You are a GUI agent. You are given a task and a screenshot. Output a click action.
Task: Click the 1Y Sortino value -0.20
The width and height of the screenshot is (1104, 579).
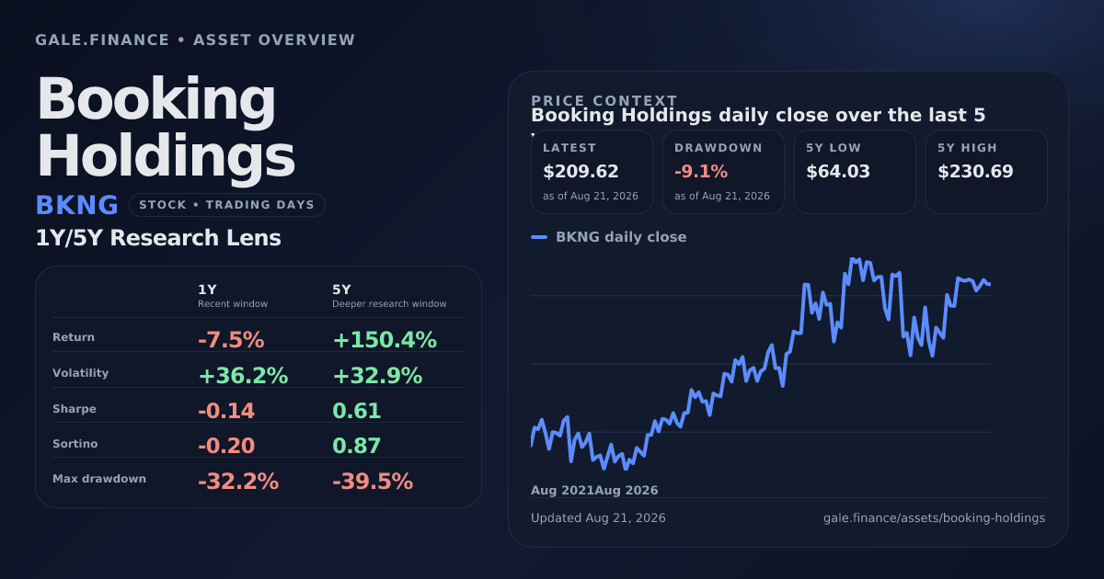226,446
